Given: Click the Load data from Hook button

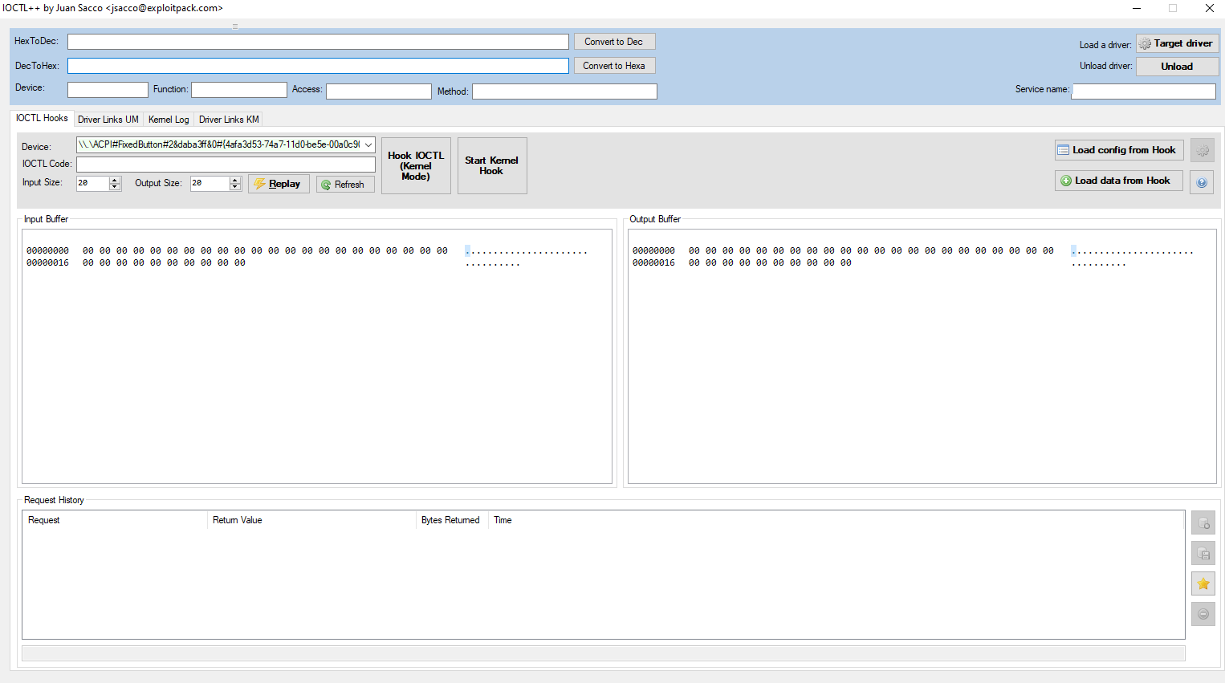Looking at the screenshot, I should [1118, 181].
